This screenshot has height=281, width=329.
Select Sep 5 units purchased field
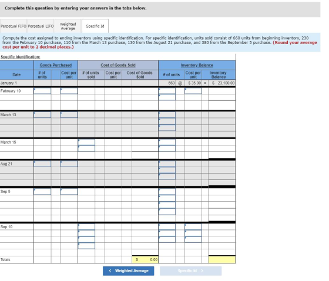coord(42,191)
